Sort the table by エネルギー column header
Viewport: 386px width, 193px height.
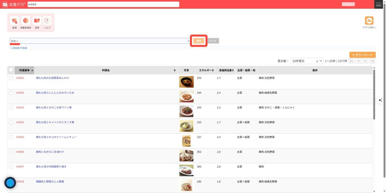pyautogui.click(x=206, y=70)
